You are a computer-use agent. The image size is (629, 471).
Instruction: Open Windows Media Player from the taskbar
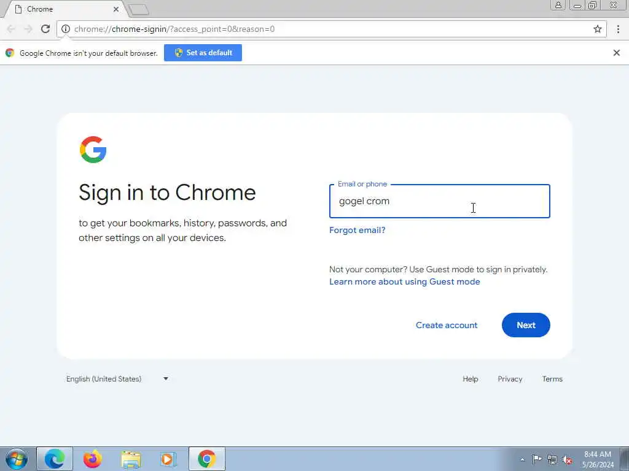coord(168,459)
